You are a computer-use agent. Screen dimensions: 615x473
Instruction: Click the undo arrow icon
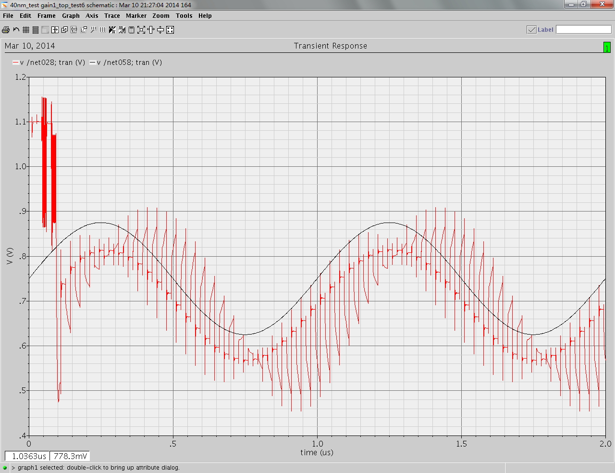click(x=16, y=30)
